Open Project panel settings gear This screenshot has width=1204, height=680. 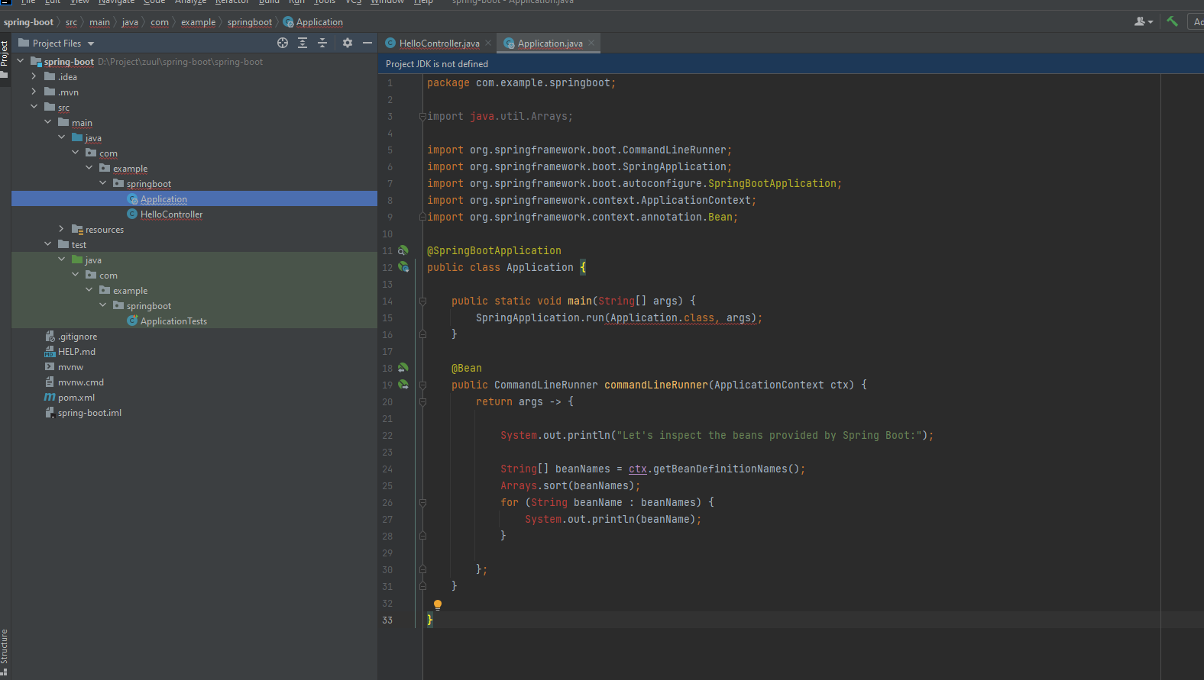click(348, 43)
